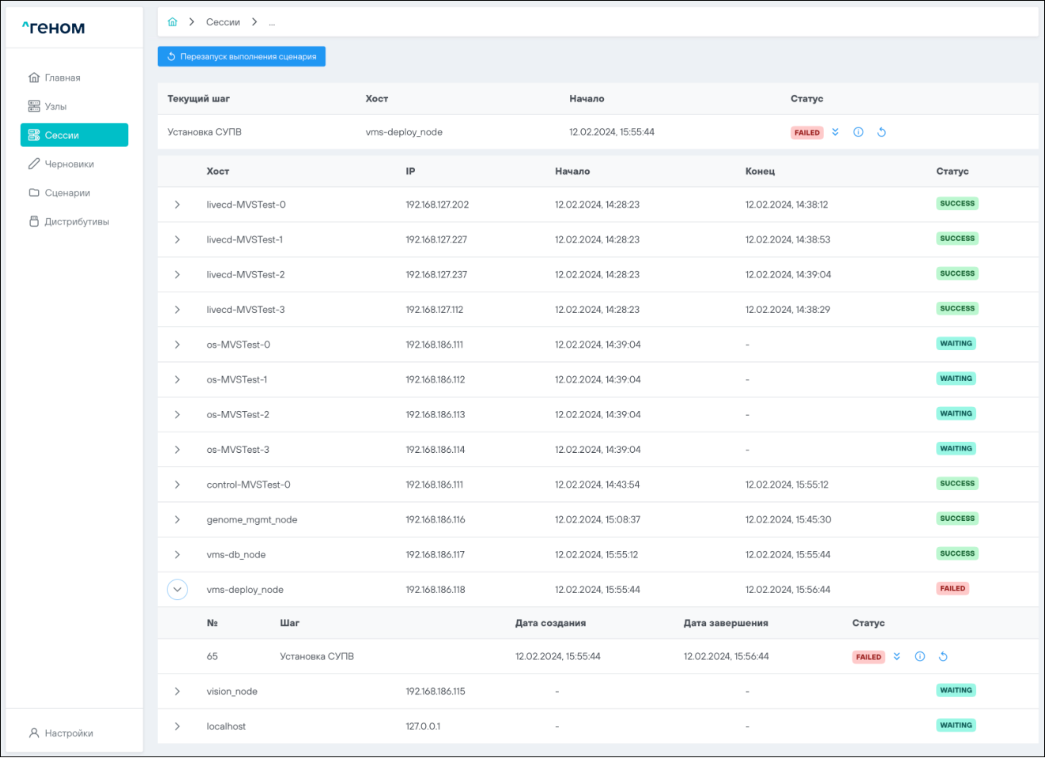Screen dimensions: 1045x758
Task: Click the home icon in the breadcrumb
Action: click(172, 22)
